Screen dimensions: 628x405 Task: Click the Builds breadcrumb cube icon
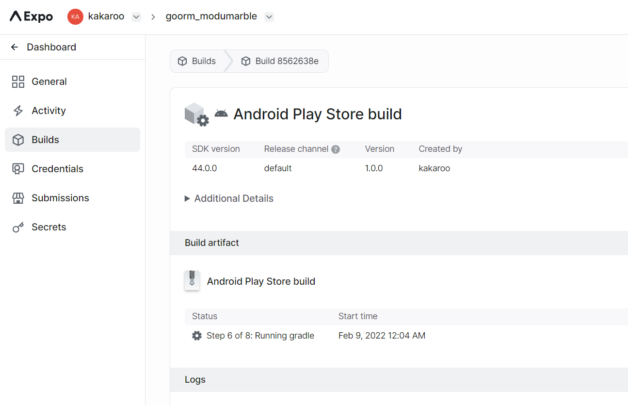[x=182, y=61]
